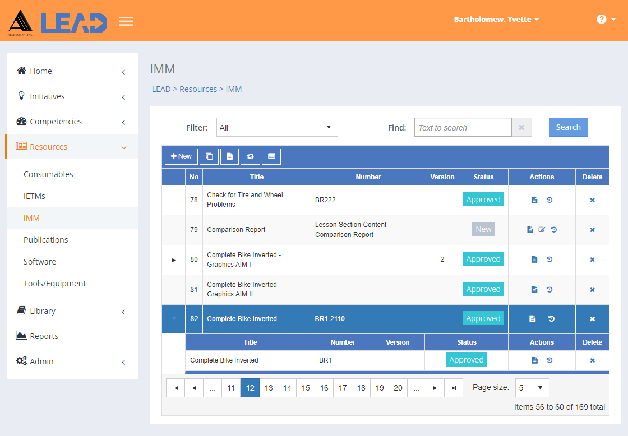This screenshot has width=628, height=436.
Task: Clear the search text with the X button
Action: tap(521, 127)
